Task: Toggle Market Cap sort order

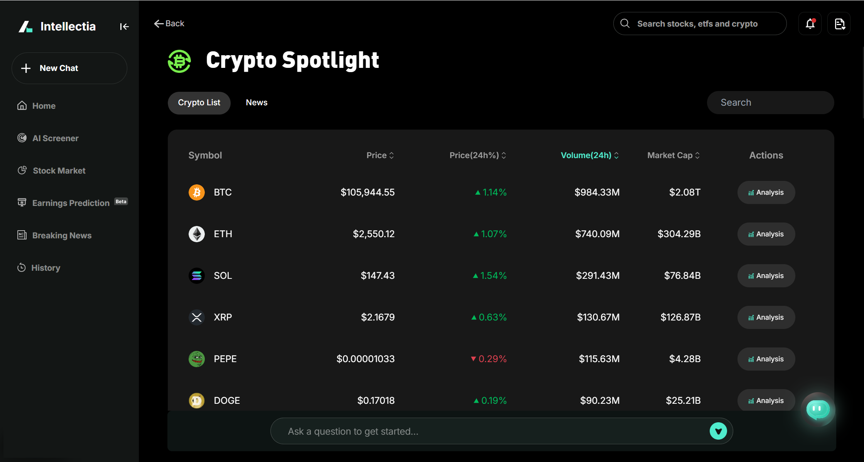Action: 698,155
